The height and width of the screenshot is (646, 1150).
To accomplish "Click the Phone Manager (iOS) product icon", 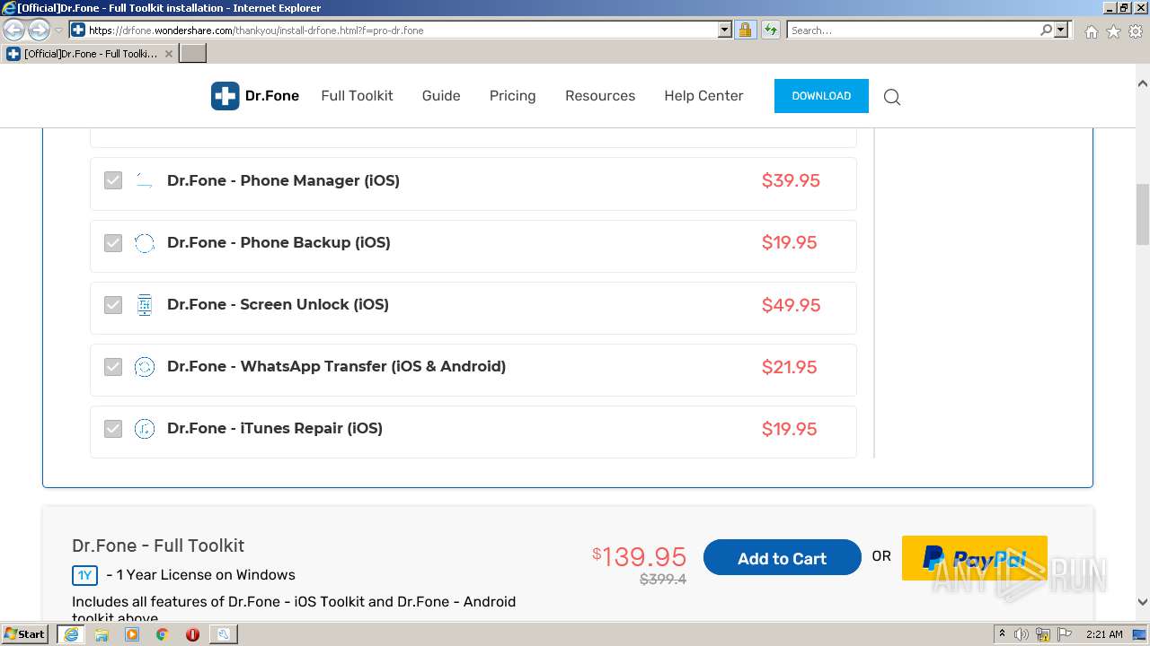I will (x=145, y=181).
